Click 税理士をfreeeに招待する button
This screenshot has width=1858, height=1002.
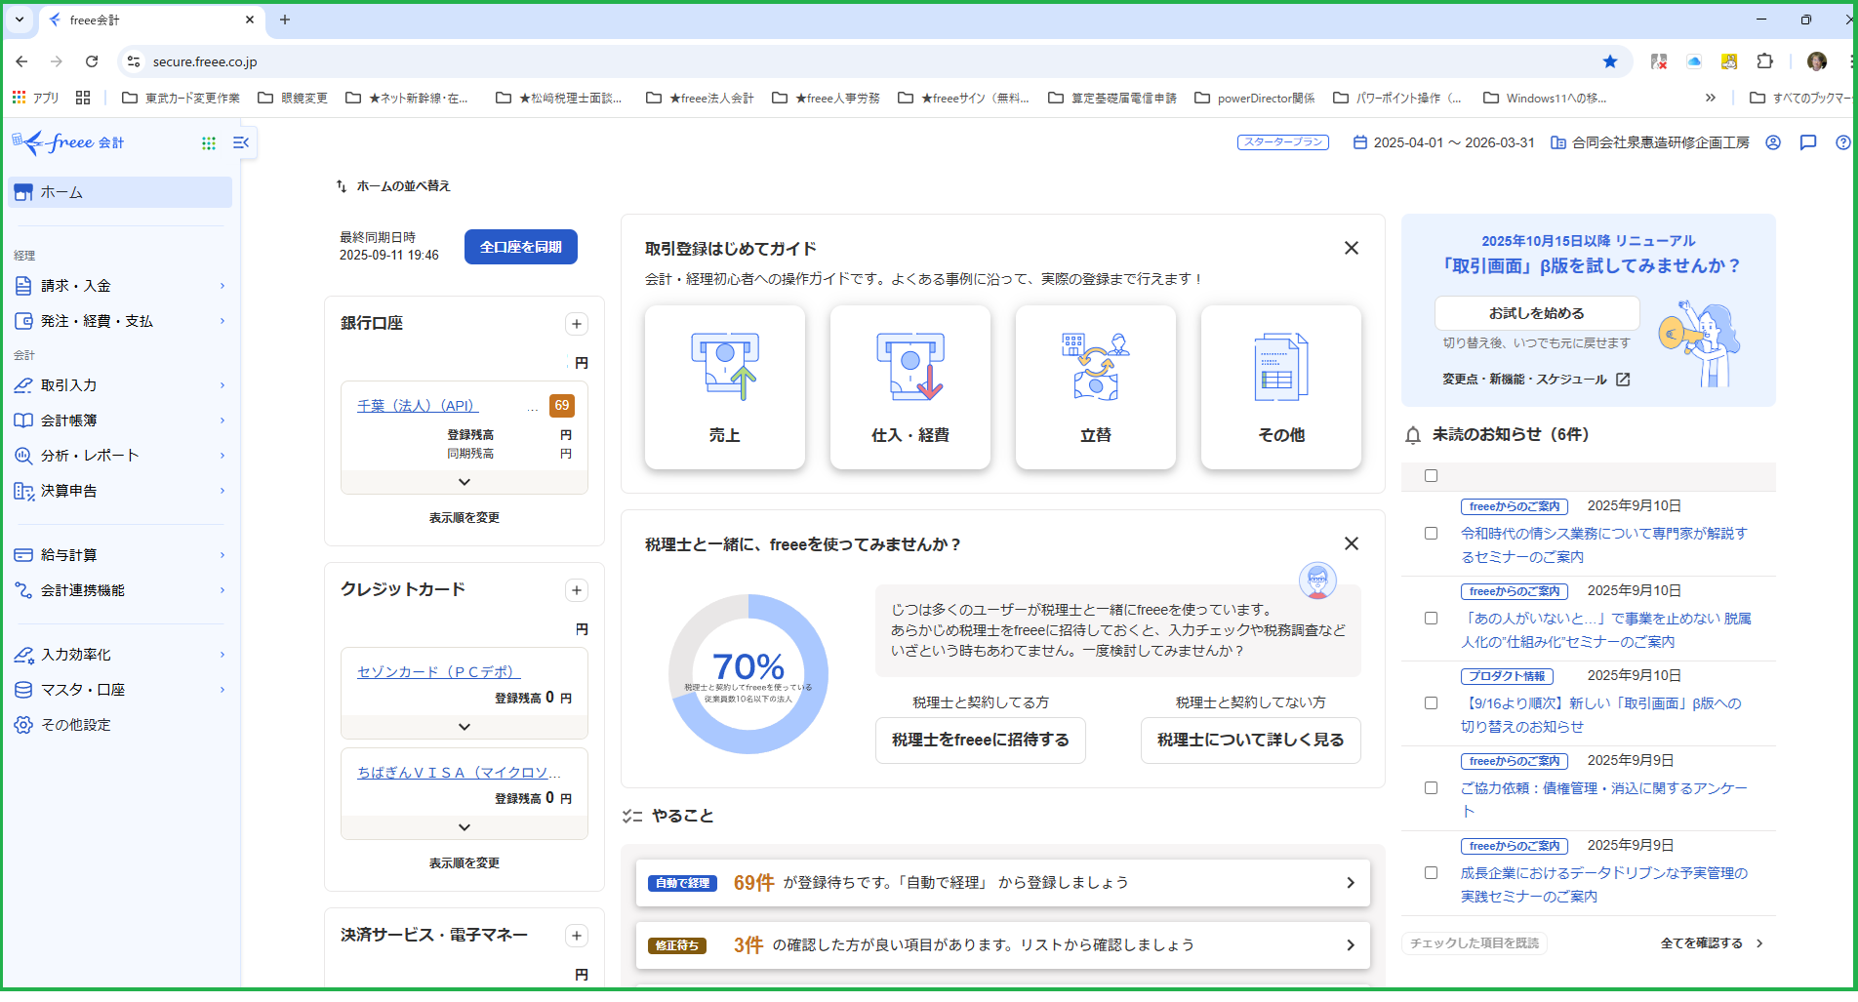pyautogui.click(x=981, y=740)
